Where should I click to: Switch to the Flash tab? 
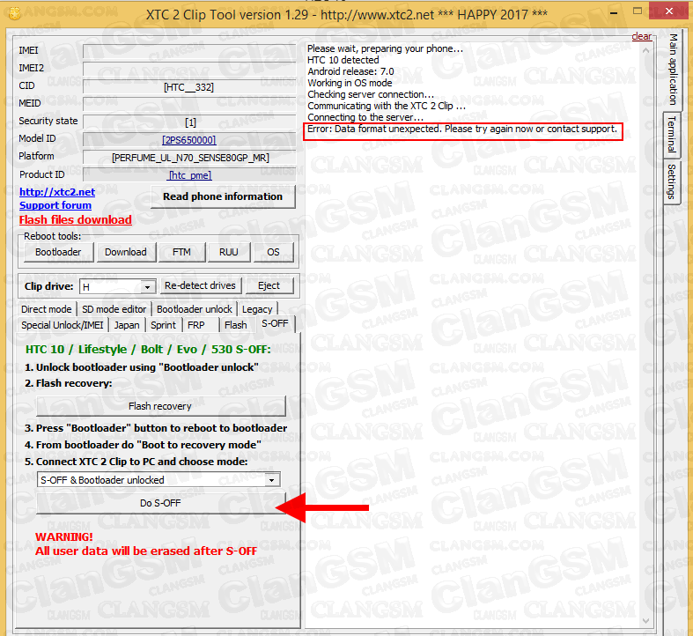[236, 325]
